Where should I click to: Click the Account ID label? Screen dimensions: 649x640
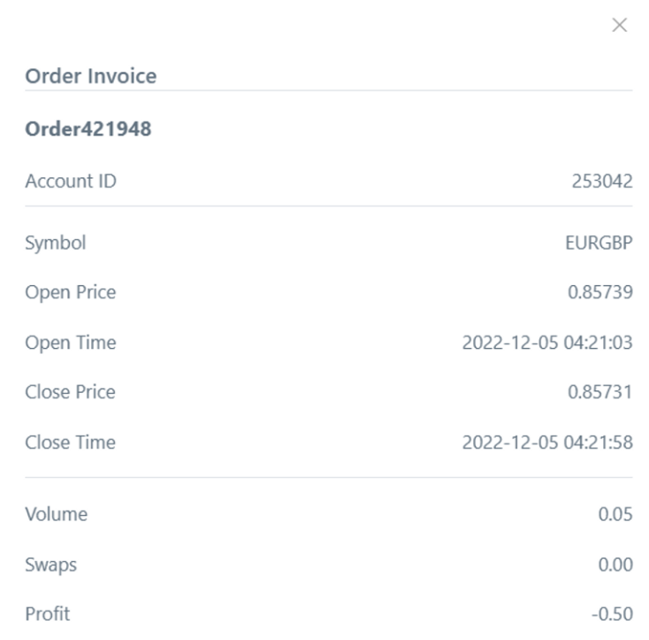[x=71, y=182]
